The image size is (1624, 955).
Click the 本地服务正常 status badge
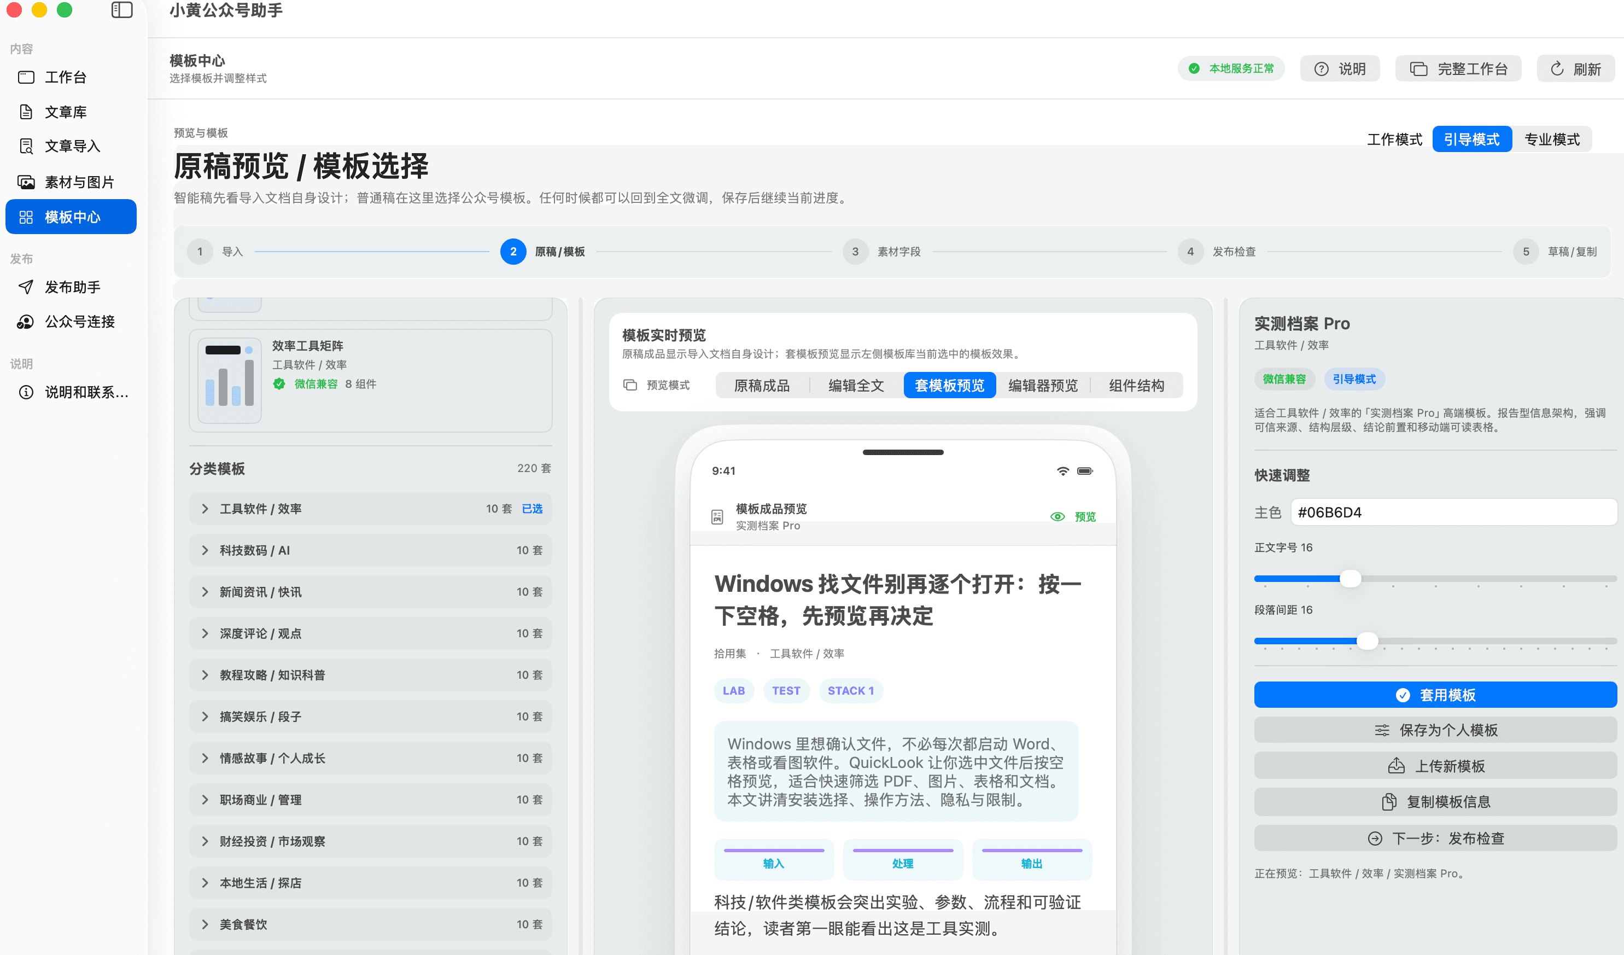[x=1231, y=68]
